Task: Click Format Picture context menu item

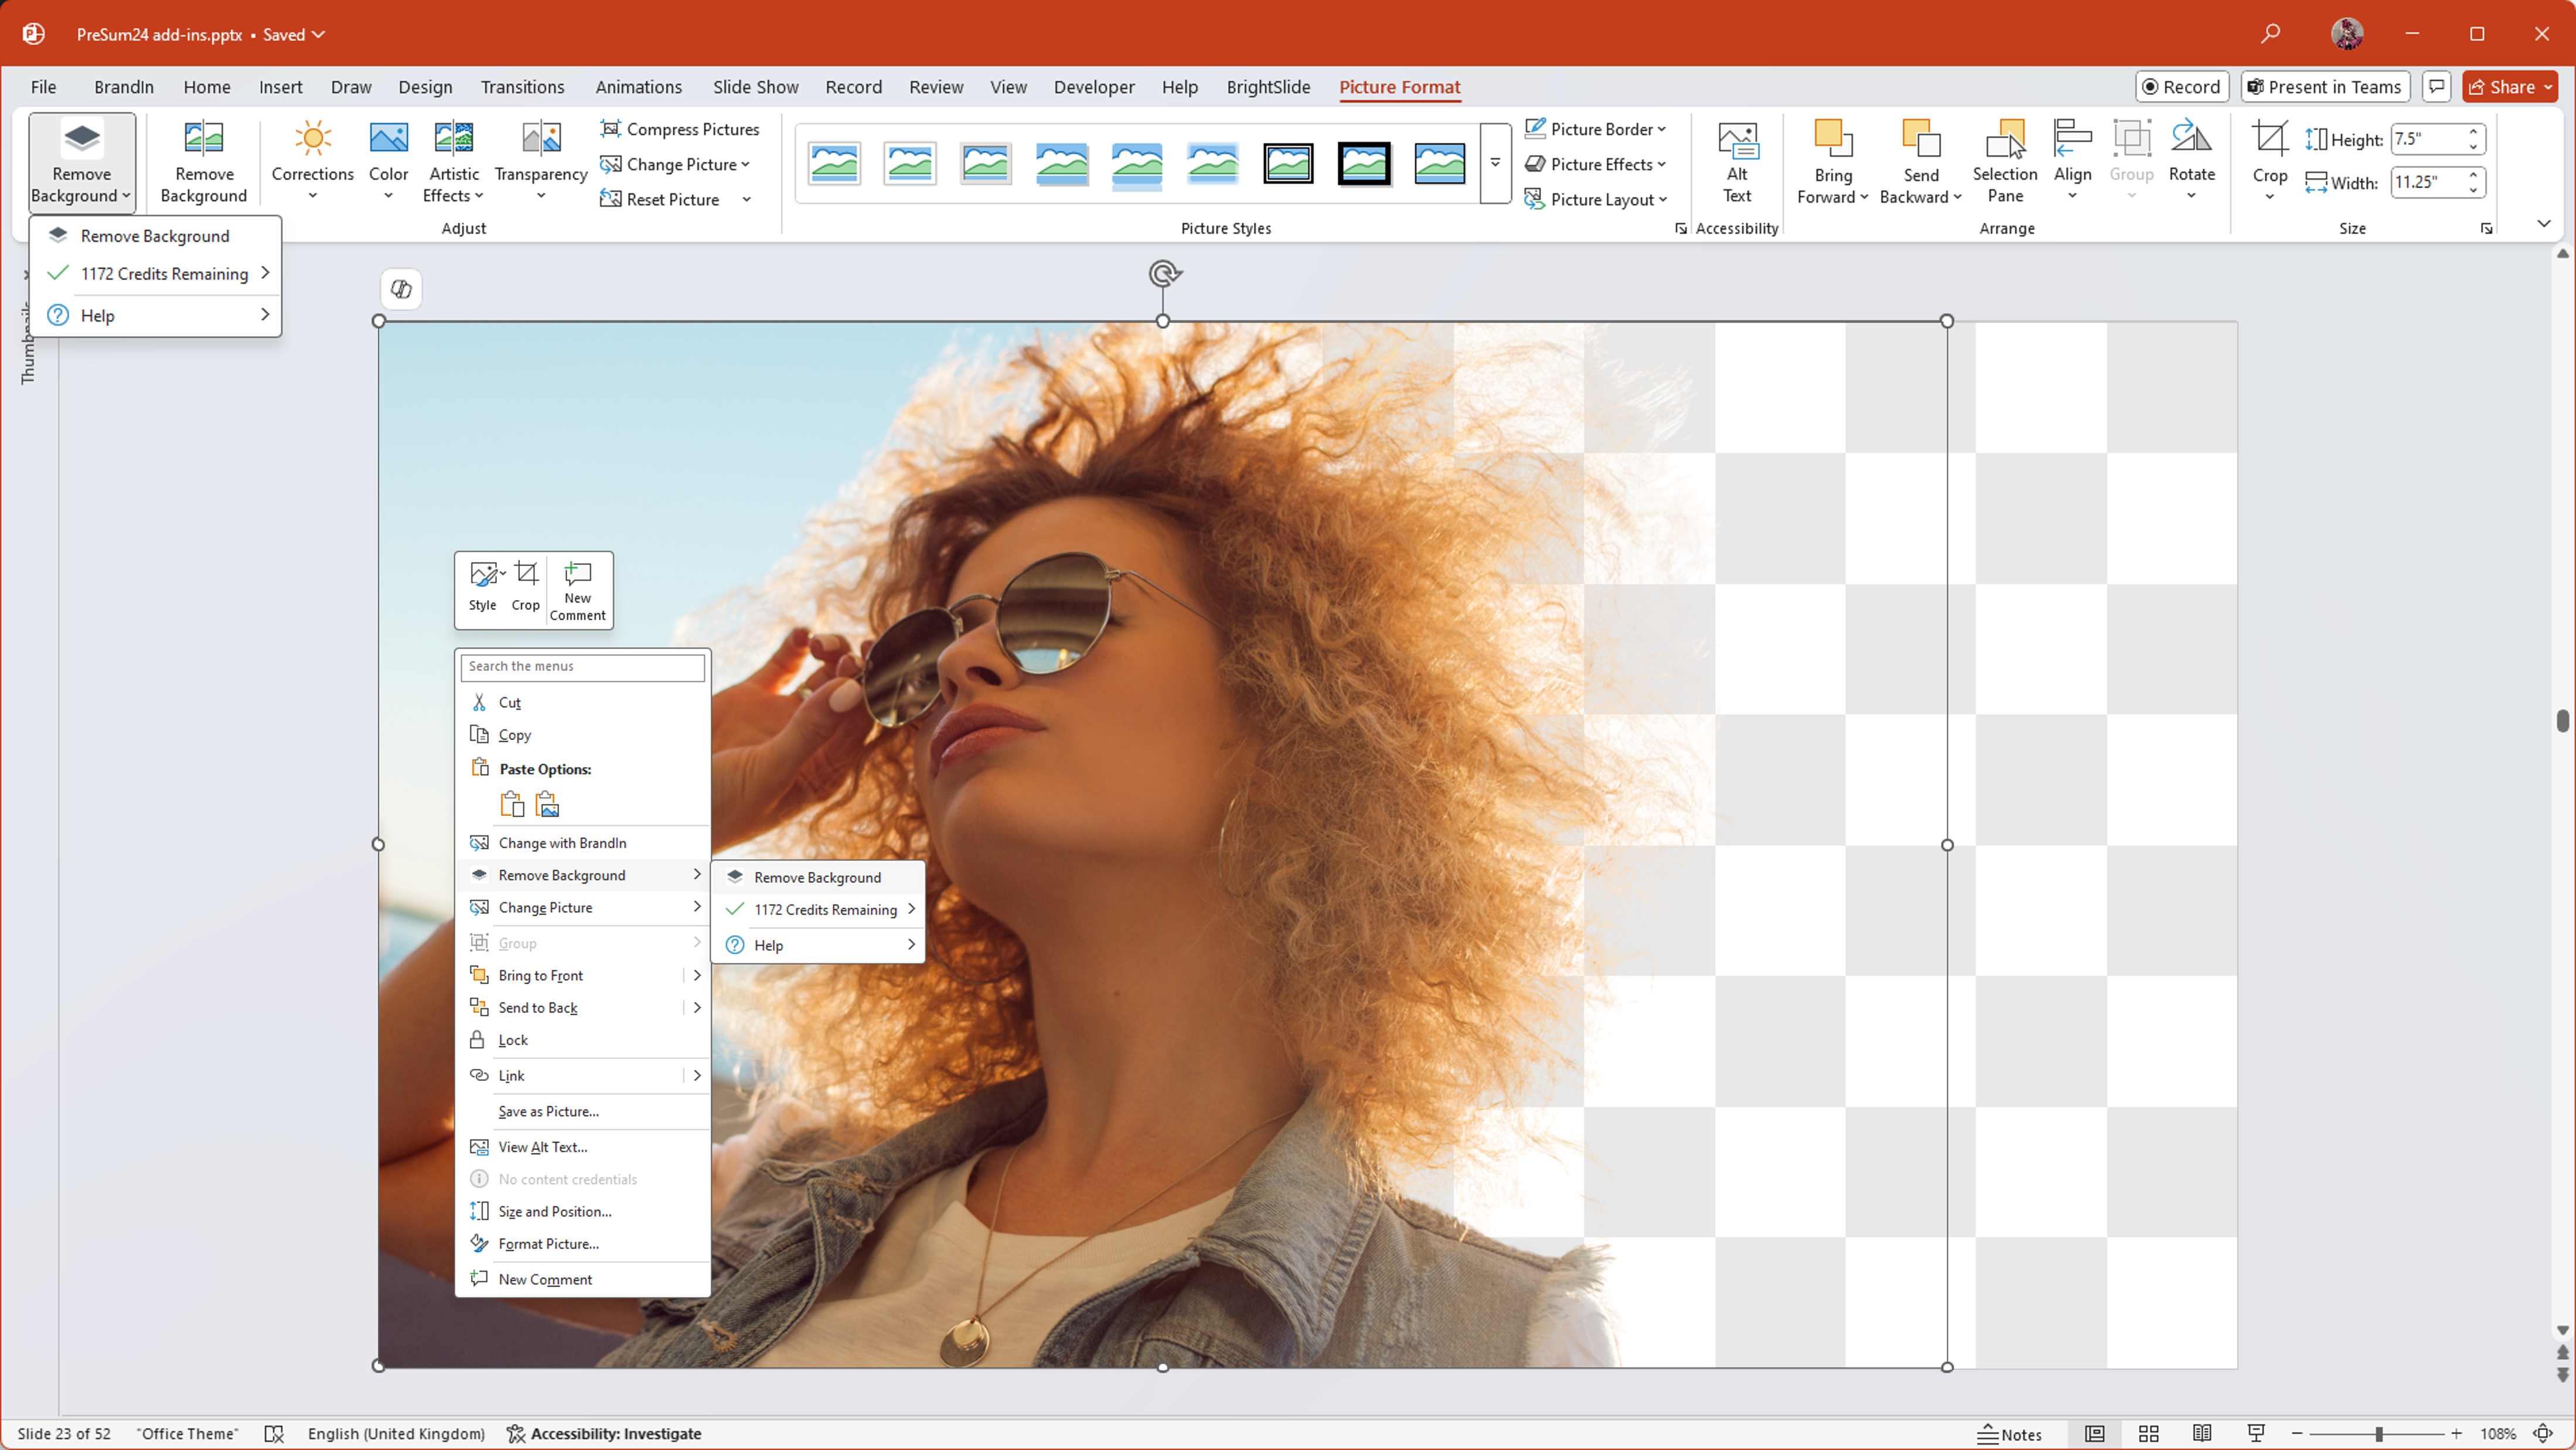Action: pos(548,1243)
